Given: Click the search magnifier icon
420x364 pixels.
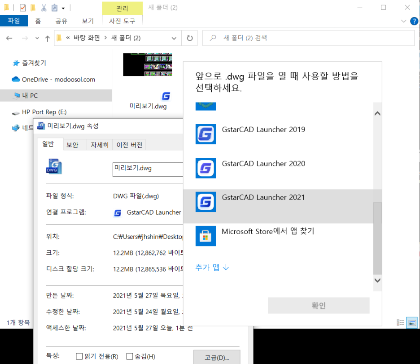Looking at the screenshot, I should pyautogui.click(x=213, y=38).
